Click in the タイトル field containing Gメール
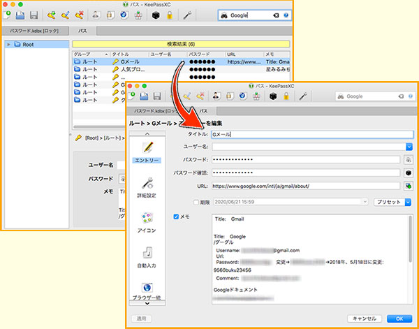This screenshot has width=419, height=329. pyautogui.click(x=312, y=134)
